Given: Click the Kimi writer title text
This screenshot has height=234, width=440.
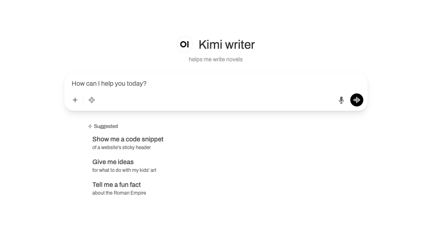Looking at the screenshot, I should 226,45.
